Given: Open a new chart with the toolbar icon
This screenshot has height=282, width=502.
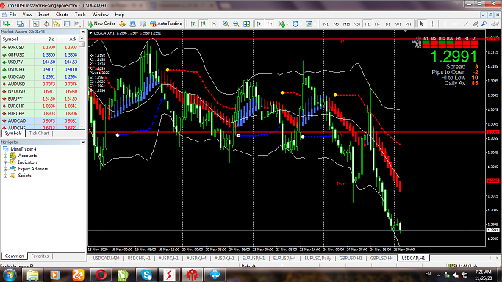Looking at the screenshot, I should coord(6,23).
